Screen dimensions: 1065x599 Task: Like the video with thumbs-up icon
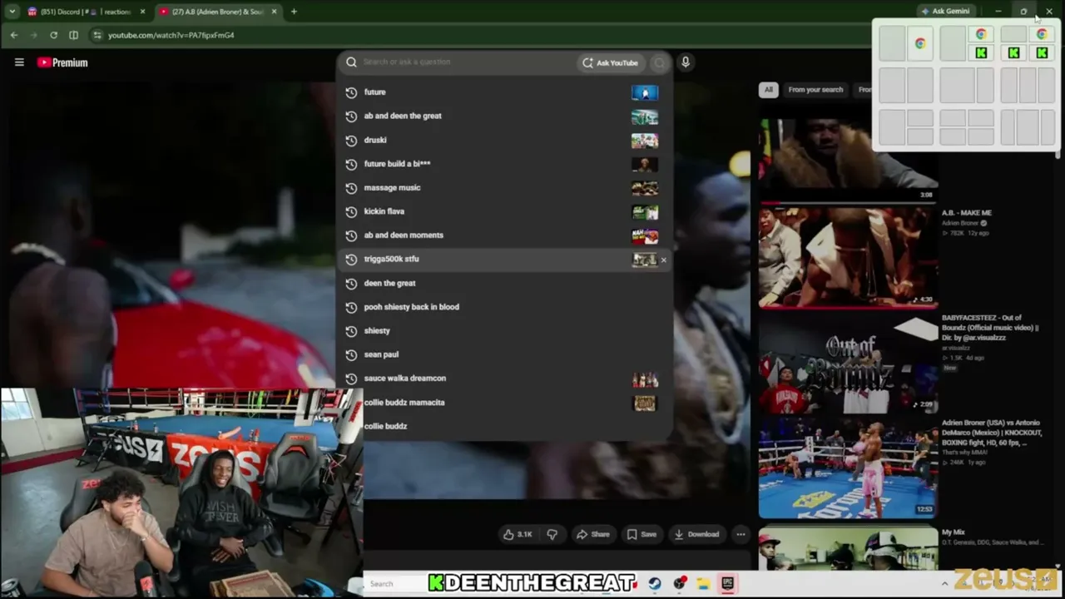click(518, 534)
